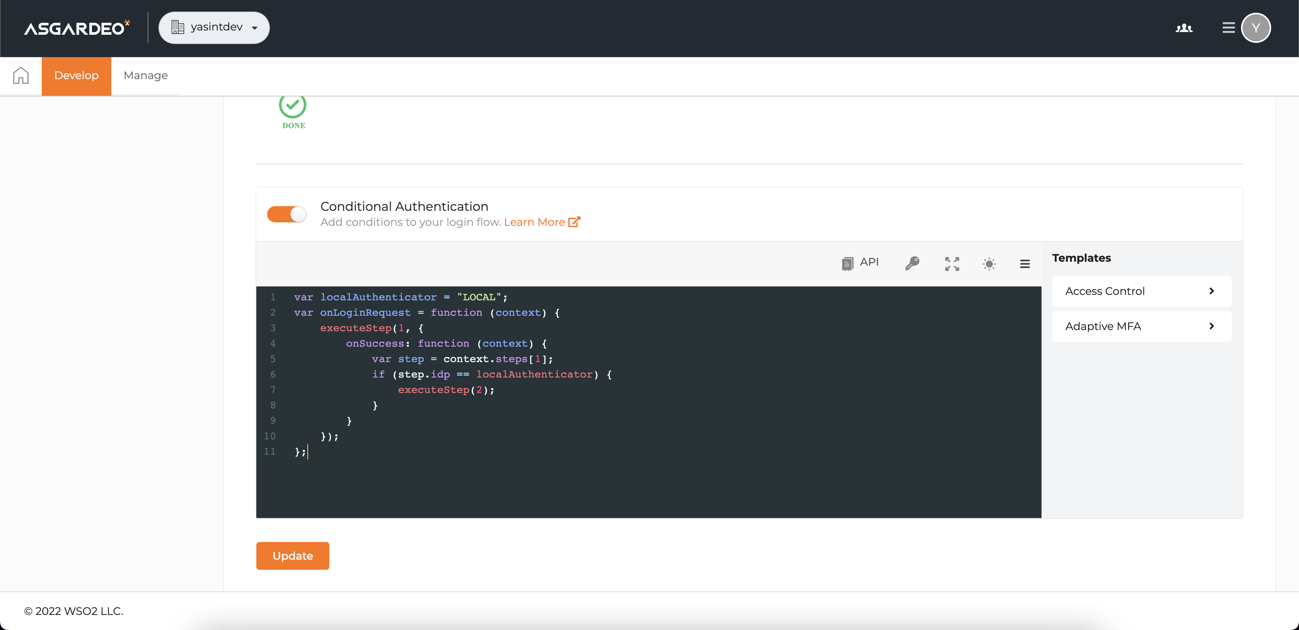
Task: Expand the Adaptive MFA template
Action: [x=1141, y=326]
